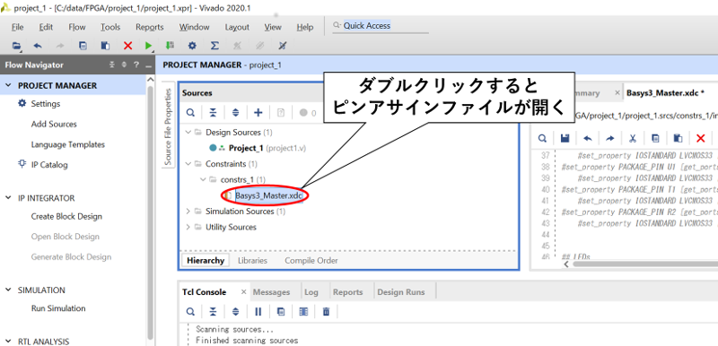This screenshot has width=718, height=346.
Task: Open Settings in Flow Navigator
Action: coord(46,104)
